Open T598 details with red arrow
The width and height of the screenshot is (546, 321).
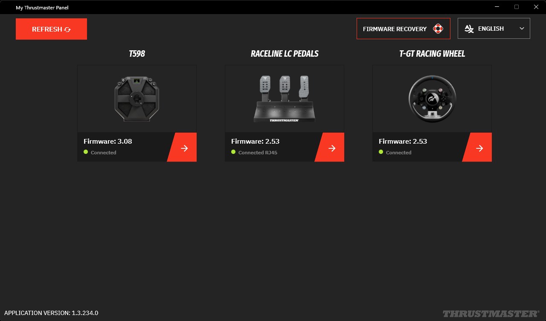pyautogui.click(x=184, y=148)
